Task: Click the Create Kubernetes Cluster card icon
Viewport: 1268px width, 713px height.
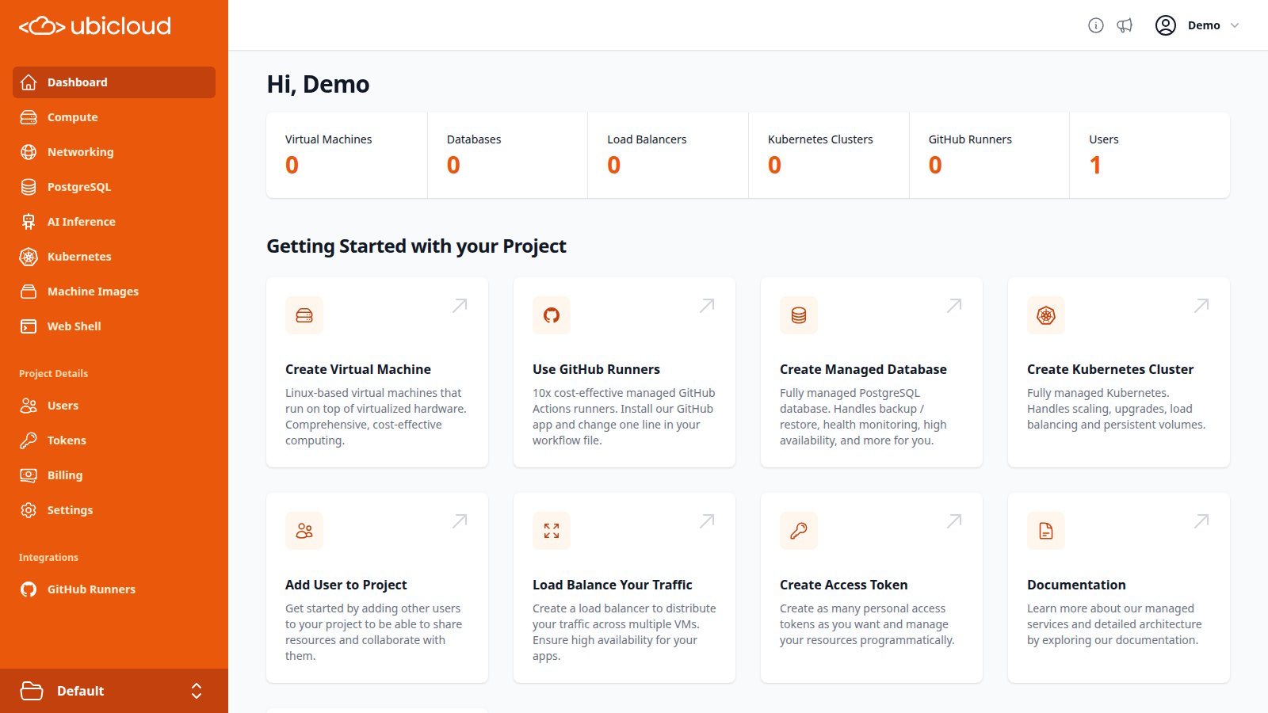Action: (1046, 315)
